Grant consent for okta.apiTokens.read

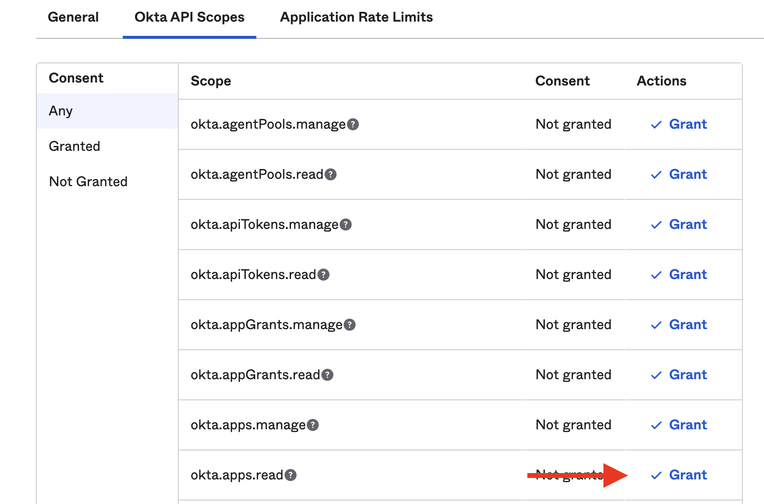click(x=687, y=275)
